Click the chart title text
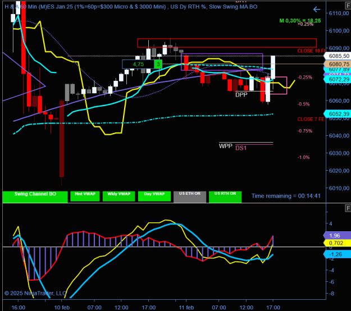Image resolution: width=351 pixels, height=311 pixels. pyautogui.click(x=131, y=7)
